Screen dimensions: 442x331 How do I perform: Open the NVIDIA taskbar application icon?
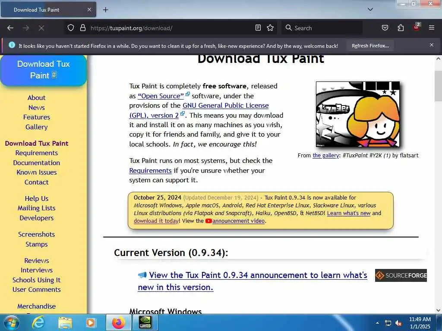[x=145, y=322]
